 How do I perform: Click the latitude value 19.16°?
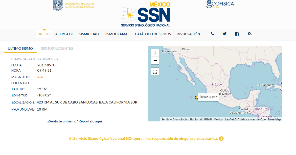42,89
